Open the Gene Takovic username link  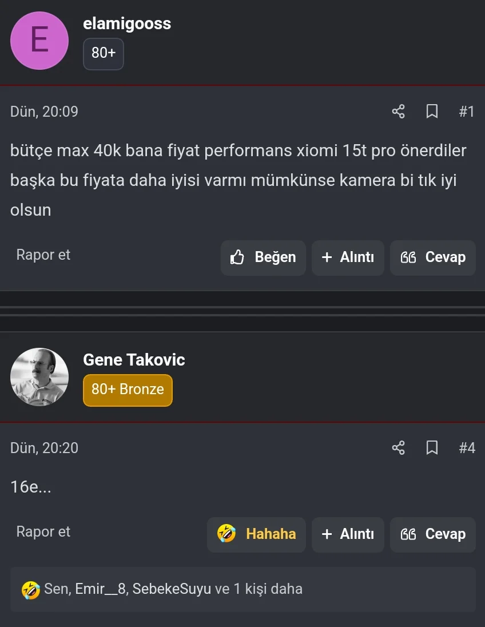[134, 360]
